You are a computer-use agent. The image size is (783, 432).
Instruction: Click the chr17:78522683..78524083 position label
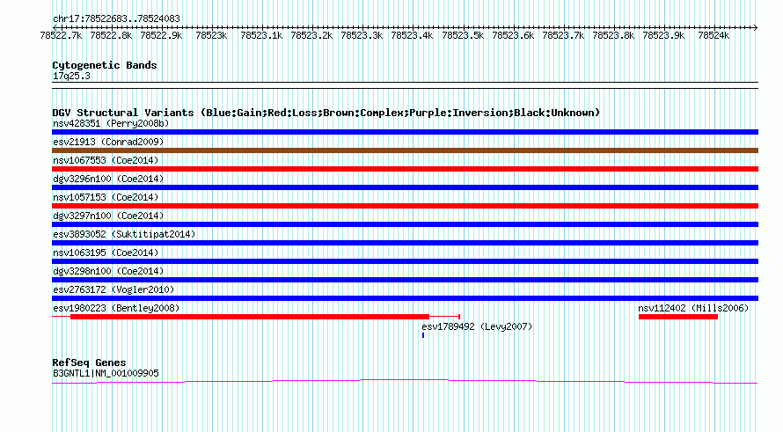point(116,19)
